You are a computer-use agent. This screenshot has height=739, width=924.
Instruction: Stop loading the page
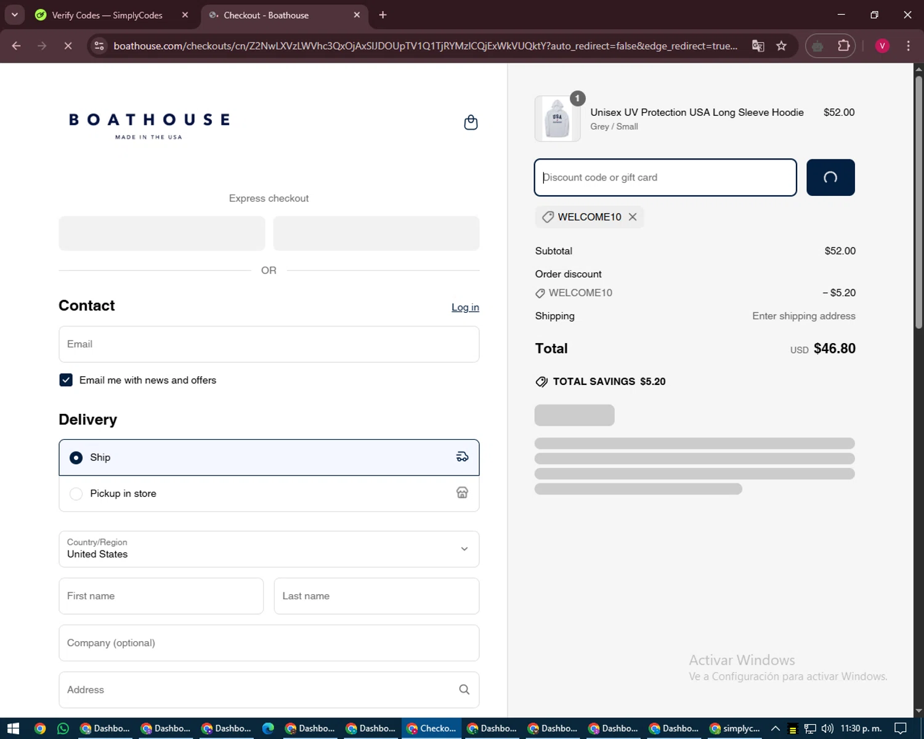point(68,46)
